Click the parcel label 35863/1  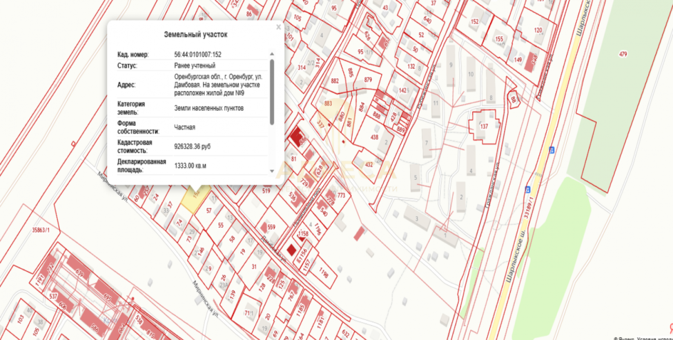point(40,230)
